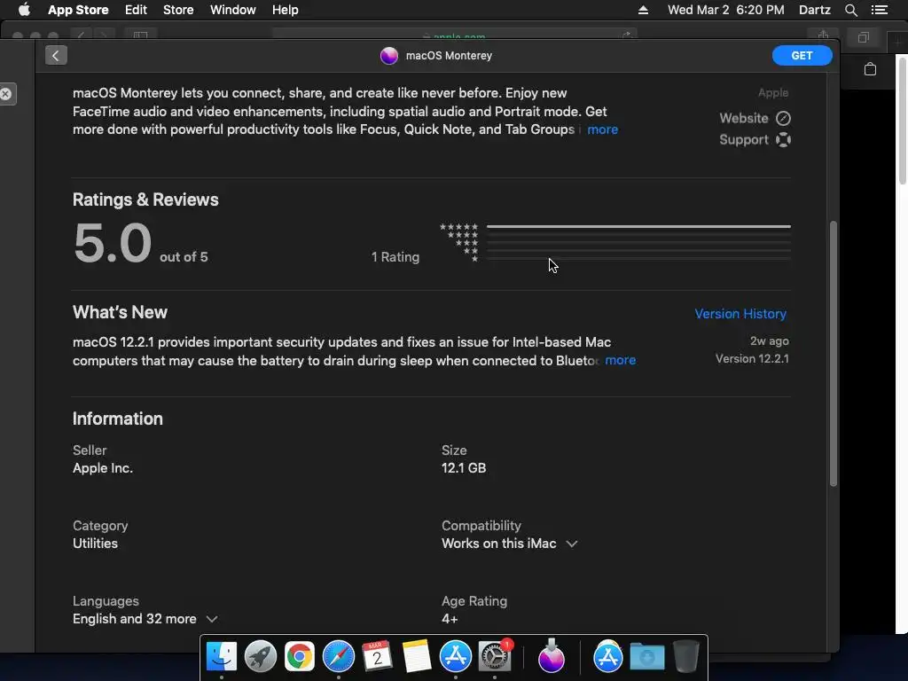This screenshot has height=681, width=908.
Task: Open the developer Website link
Action: [x=744, y=118]
